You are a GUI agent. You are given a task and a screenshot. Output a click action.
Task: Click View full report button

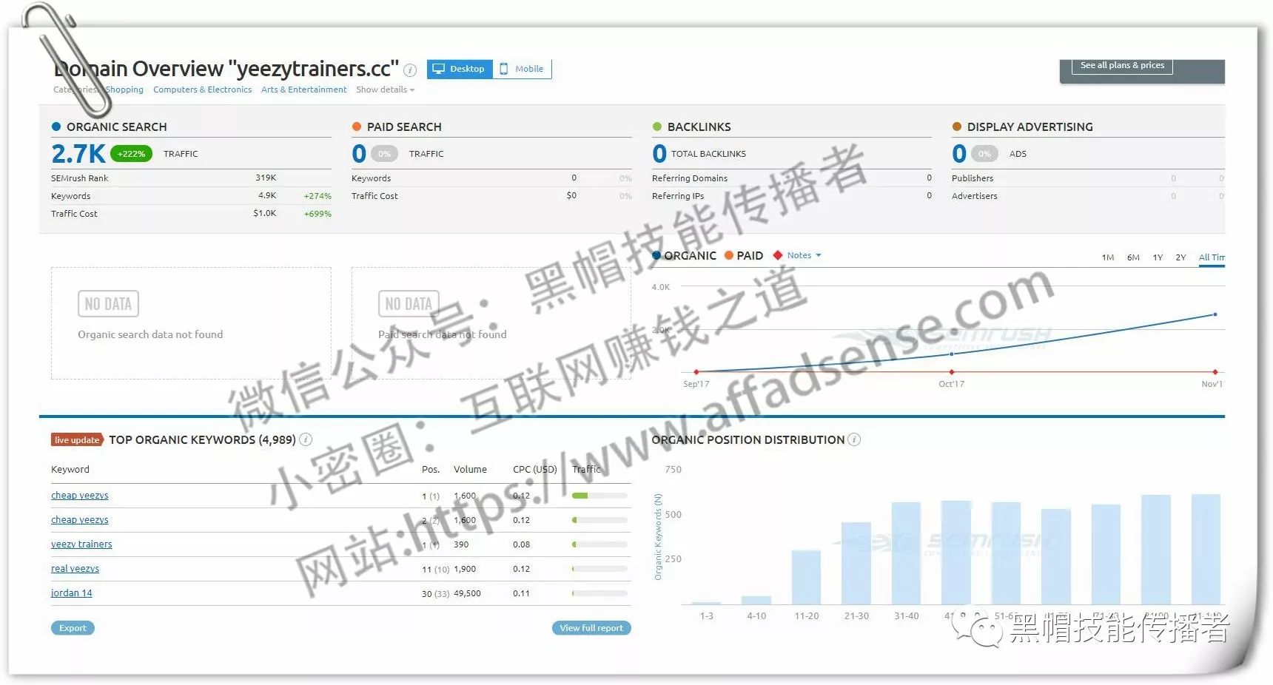point(591,628)
